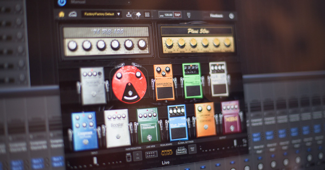The image size is (325, 170).
Task: Select the white delay pedal in top row
Action: click(219, 79)
